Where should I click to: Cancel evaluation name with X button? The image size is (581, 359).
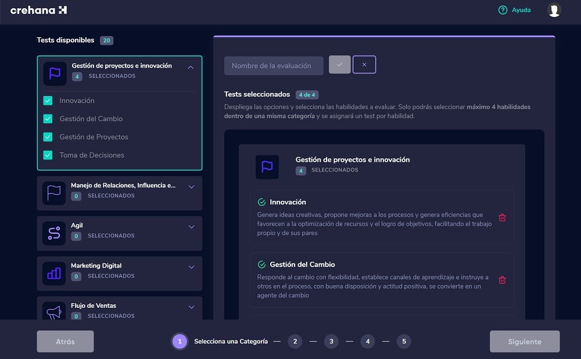click(364, 65)
